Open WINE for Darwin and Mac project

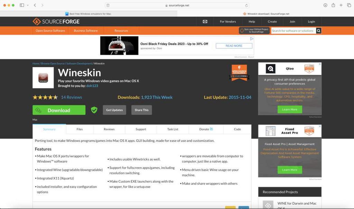tap(297, 205)
